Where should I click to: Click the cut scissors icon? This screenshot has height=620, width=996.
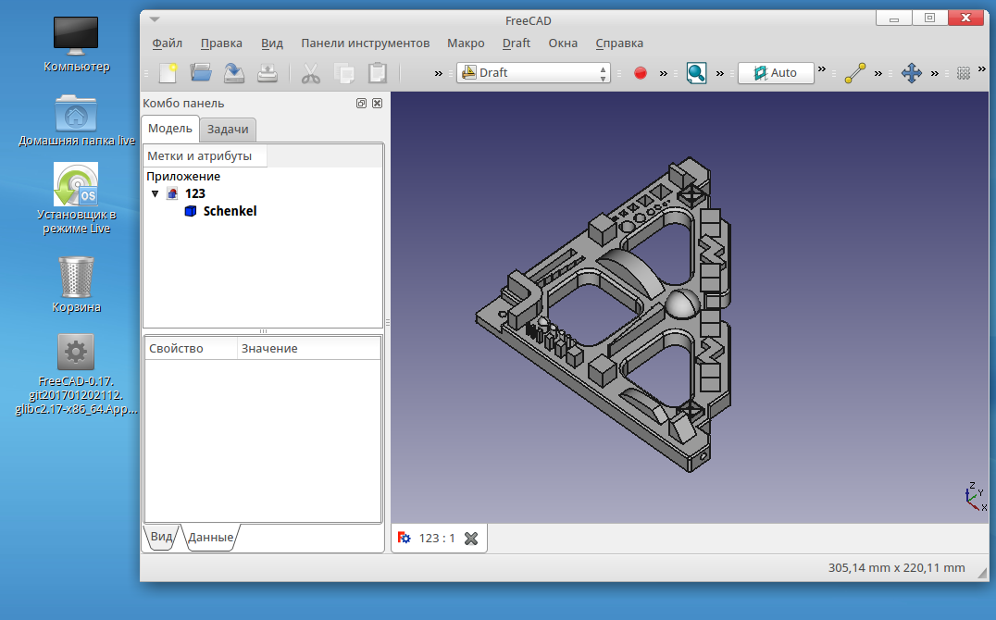click(x=311, y=73)
